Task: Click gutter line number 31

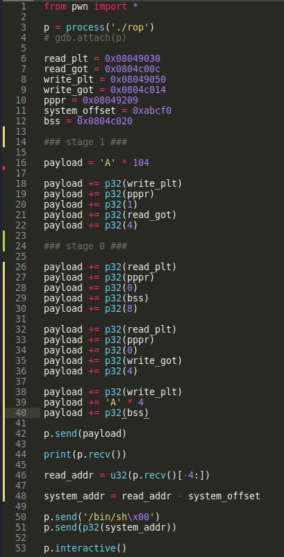Action: point(21,319)
